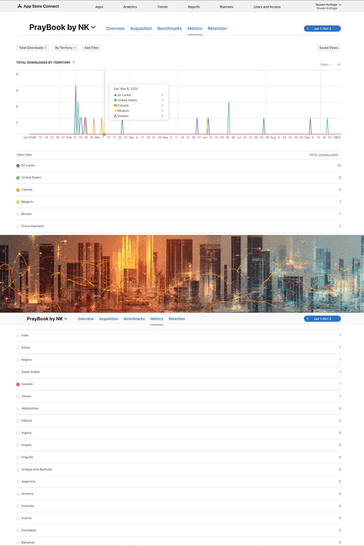364x546 pixels.
Task: Disable the Canada territory checkbox
Action: pyautogui.click(x=18, y=190)
